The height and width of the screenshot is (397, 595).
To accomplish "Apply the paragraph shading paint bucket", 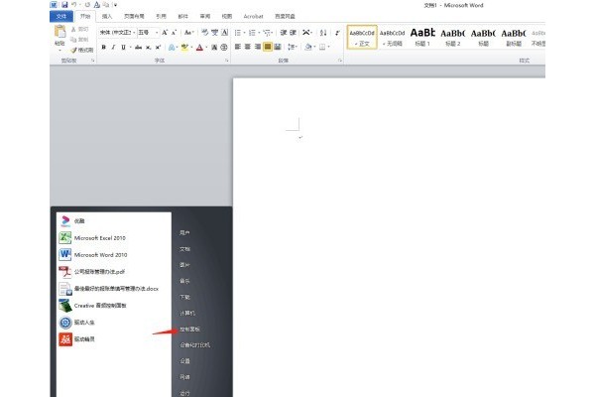I will (308, 47).
